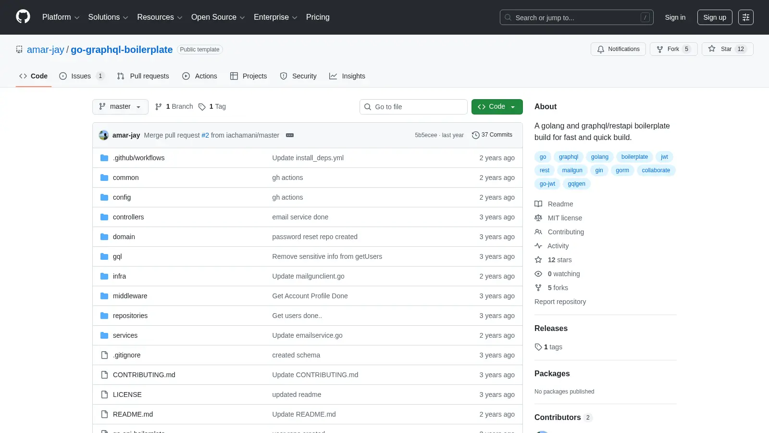Click the commit history clock icon
This screenshot has width=769, height=433.
pos(476,135)
